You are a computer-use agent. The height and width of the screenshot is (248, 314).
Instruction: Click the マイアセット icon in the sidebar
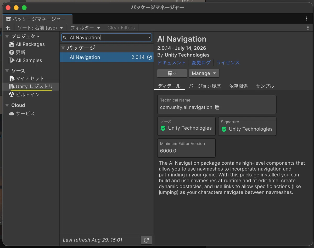pyautogui.click(x=12, y=78)
